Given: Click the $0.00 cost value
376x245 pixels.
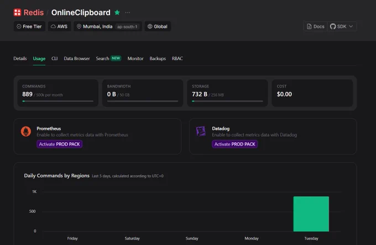Looking at the screenshot, I should 284,94.
